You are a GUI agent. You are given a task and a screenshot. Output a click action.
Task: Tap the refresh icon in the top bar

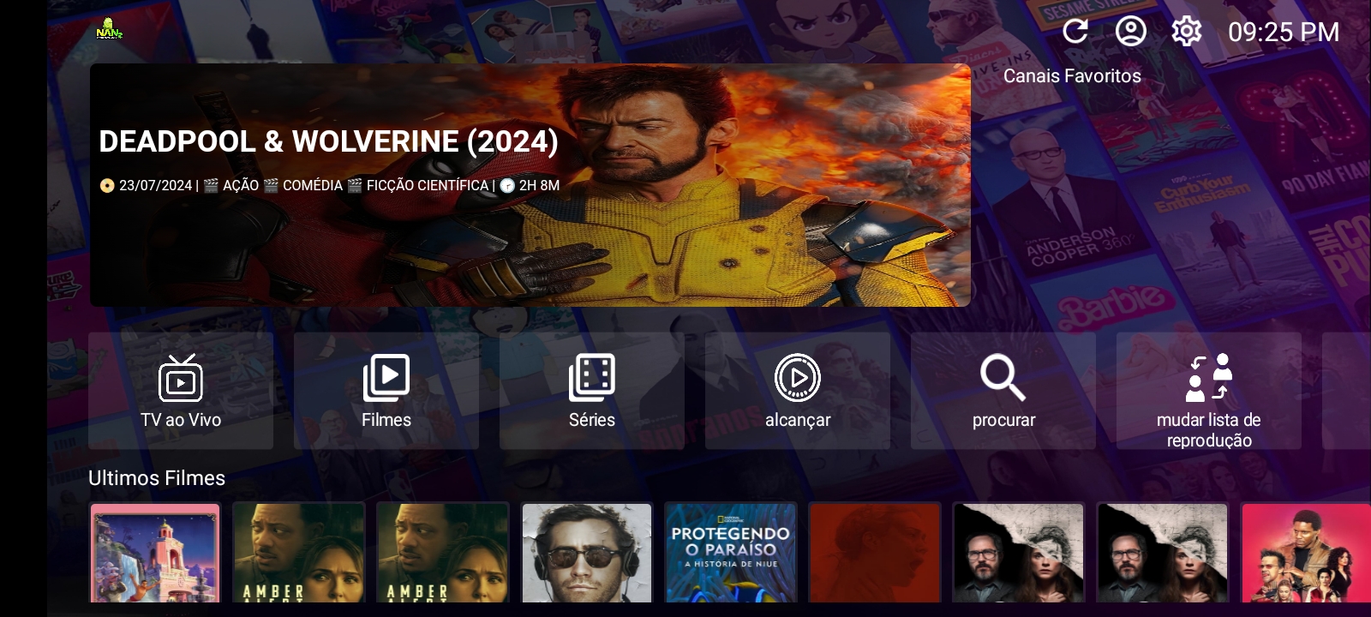coord(1075,32)
